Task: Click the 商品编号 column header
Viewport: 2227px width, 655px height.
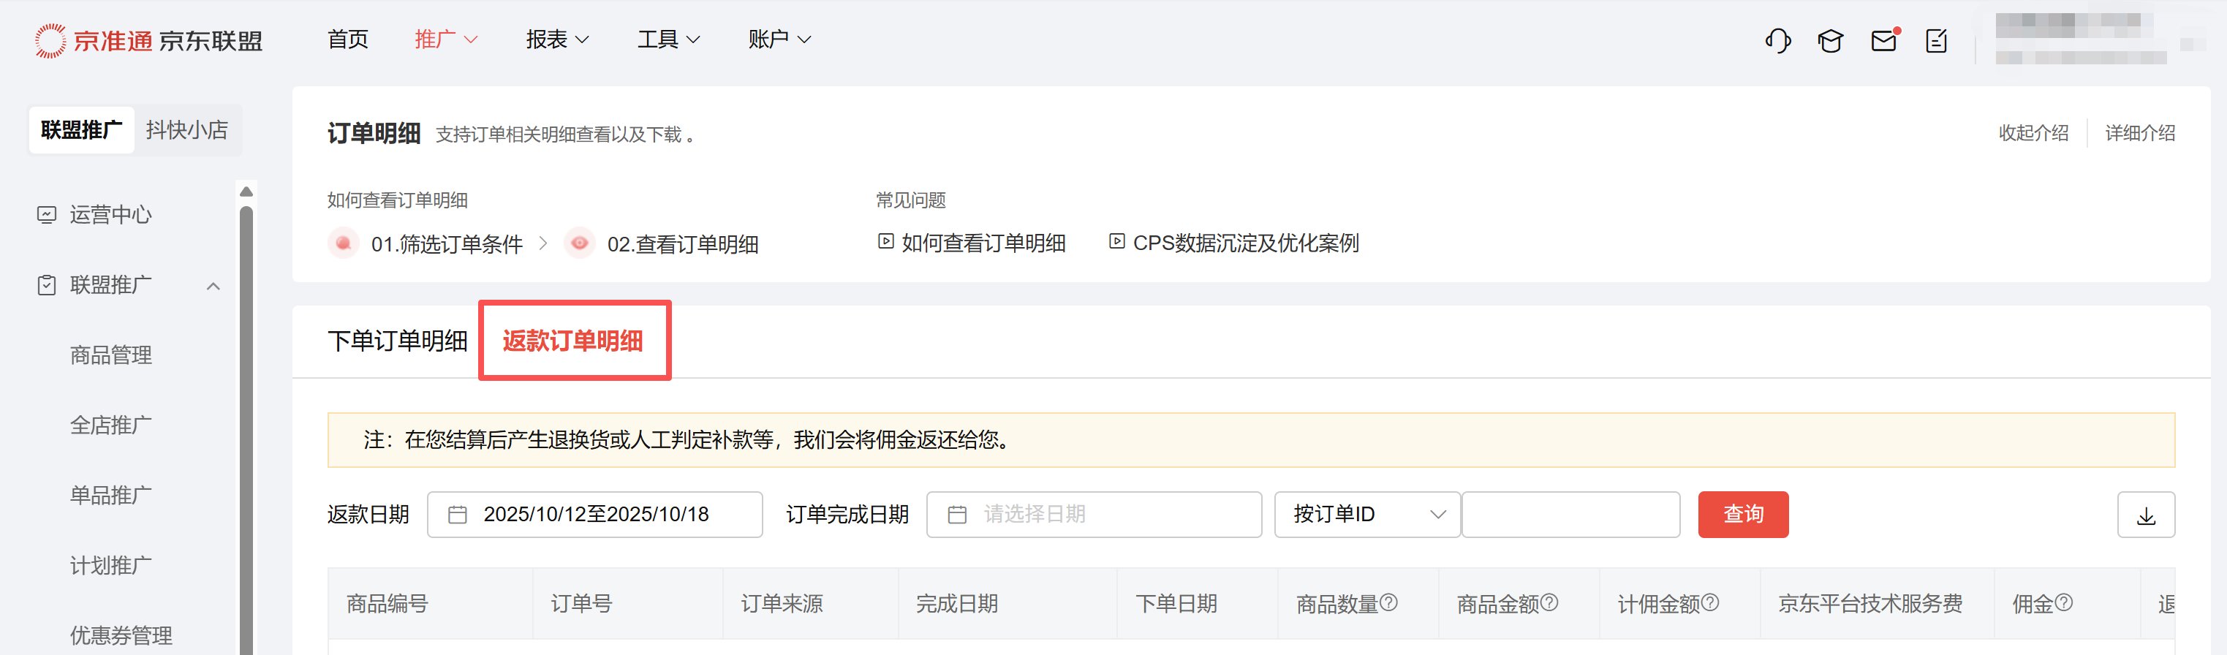Action: (387, 604)
